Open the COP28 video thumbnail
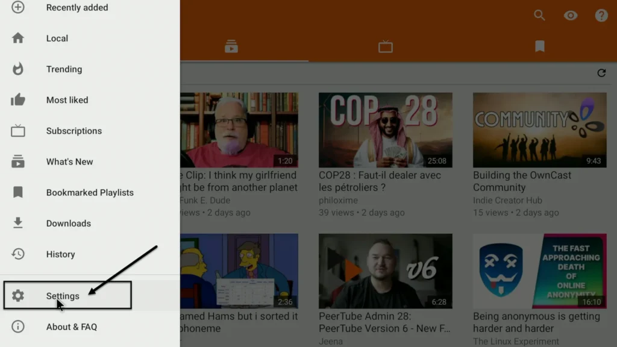This screenshot has height=347, width=617. [385, 130]
